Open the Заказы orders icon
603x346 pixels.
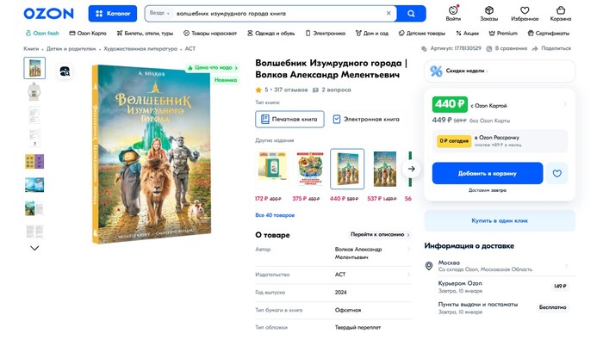(x=489, y=13)
